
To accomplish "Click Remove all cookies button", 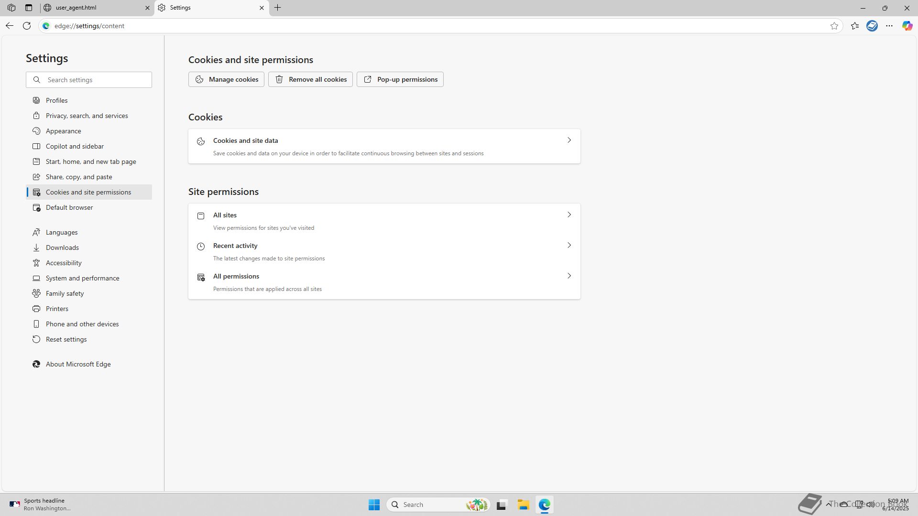I will [x=310, y=79].
